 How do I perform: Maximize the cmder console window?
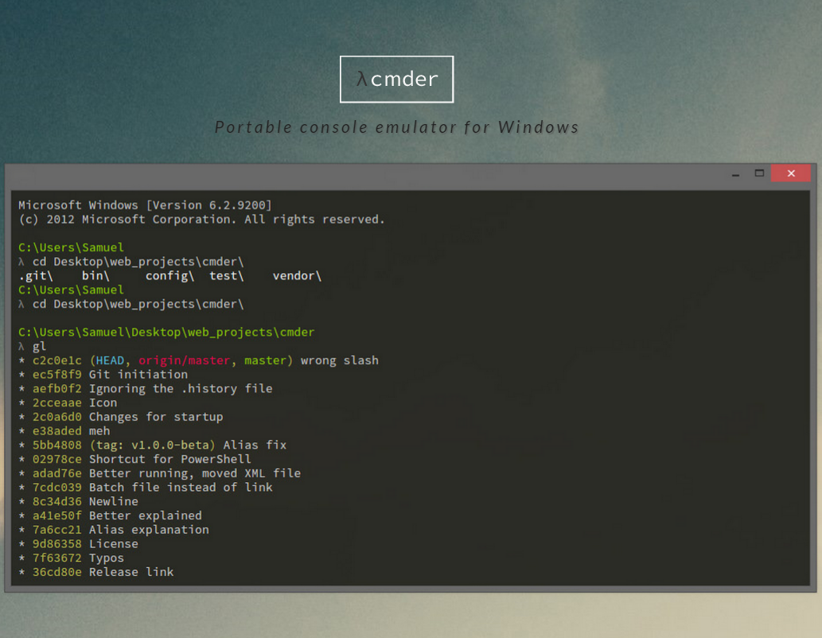tap(759, 173)
